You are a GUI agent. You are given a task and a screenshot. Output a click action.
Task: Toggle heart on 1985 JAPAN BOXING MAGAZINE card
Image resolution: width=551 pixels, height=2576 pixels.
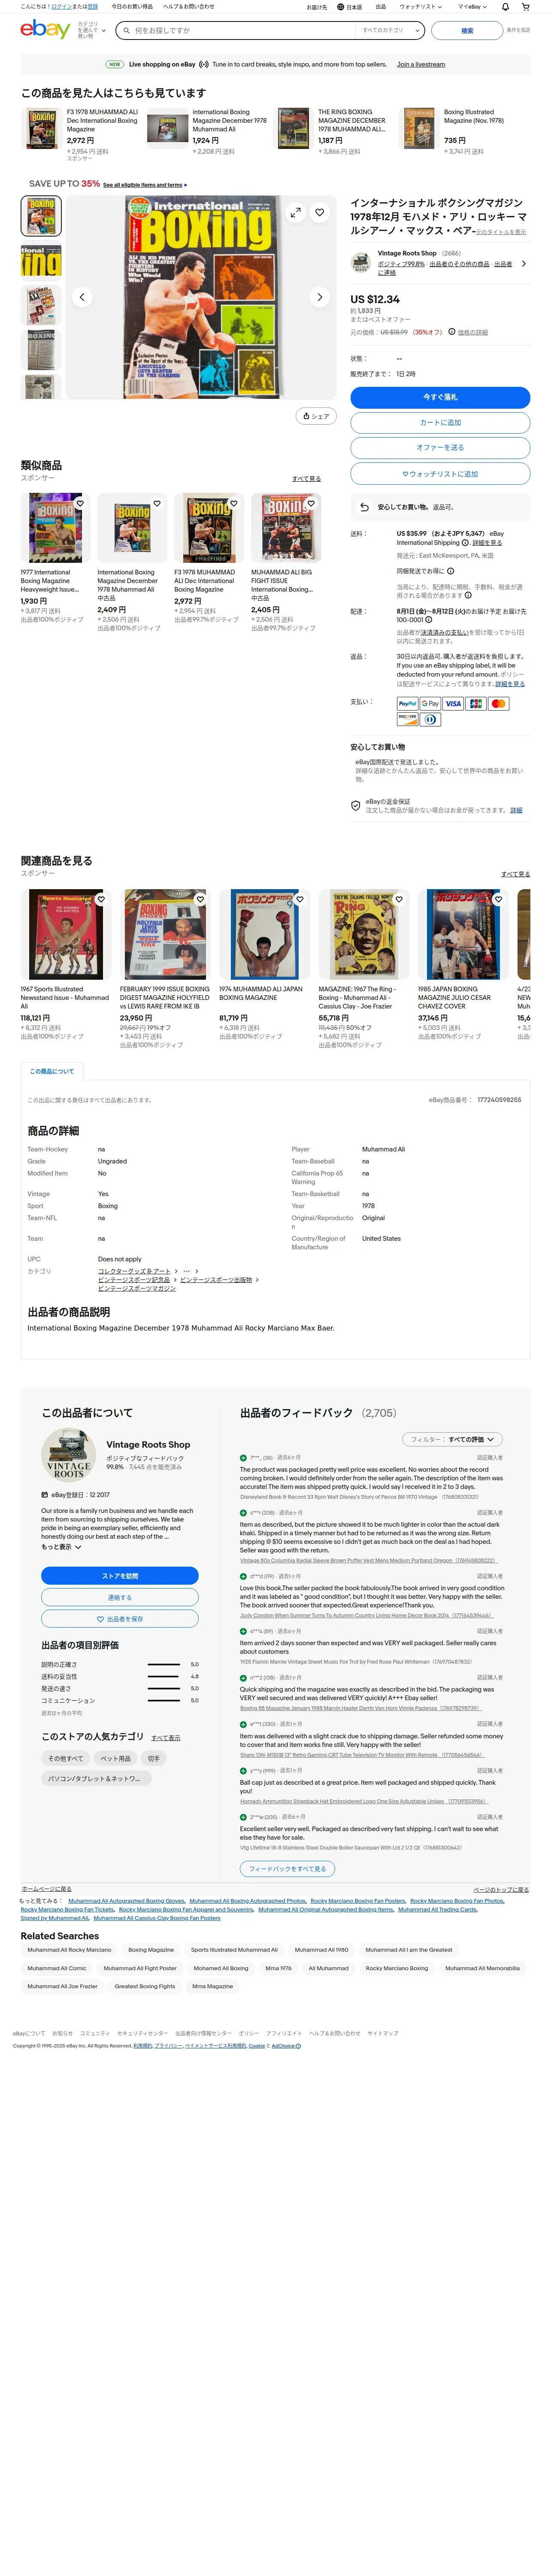coord(497,899)
